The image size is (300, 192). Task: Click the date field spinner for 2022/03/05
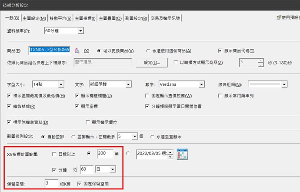(x=170, y=154)
